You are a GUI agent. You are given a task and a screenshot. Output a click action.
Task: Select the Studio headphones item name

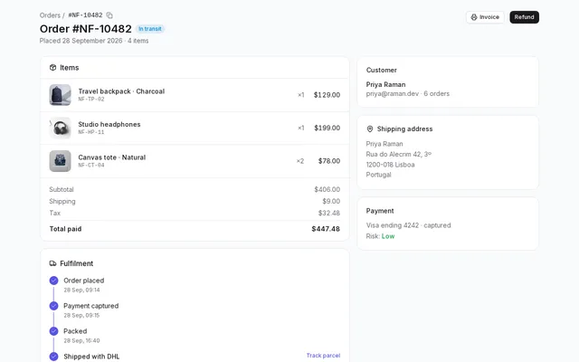tap(109, 124)
